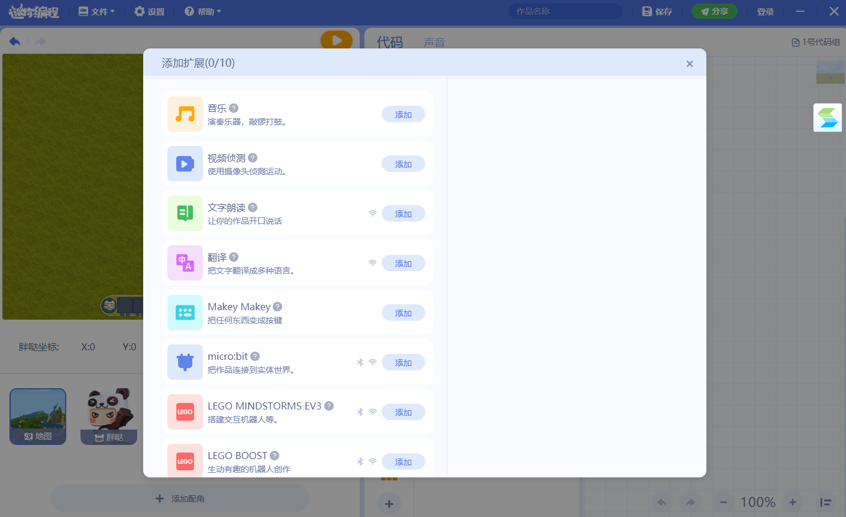Viewport: 846px width, 517px height.
Task: Click the 音乐 extension music note icon
Action: [x=185, y=114]
